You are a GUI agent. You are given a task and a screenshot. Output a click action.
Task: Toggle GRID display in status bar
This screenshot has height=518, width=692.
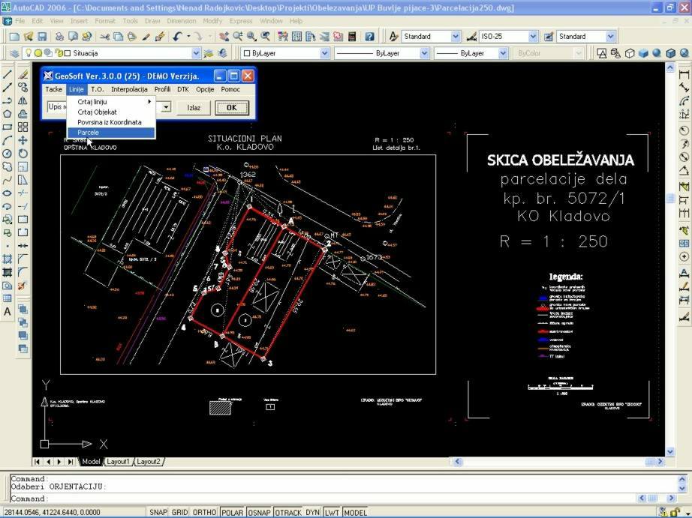179,512
